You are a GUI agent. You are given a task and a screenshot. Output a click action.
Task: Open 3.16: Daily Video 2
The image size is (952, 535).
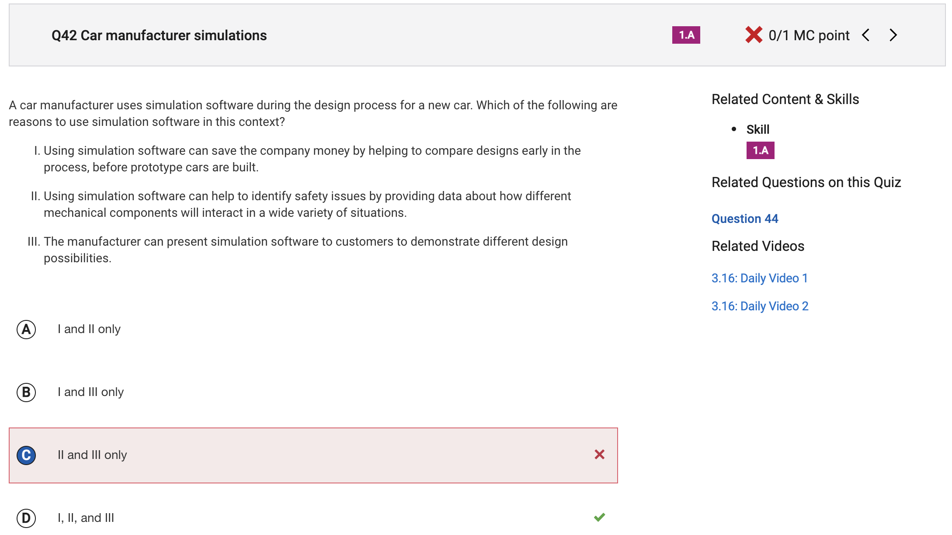760,306
